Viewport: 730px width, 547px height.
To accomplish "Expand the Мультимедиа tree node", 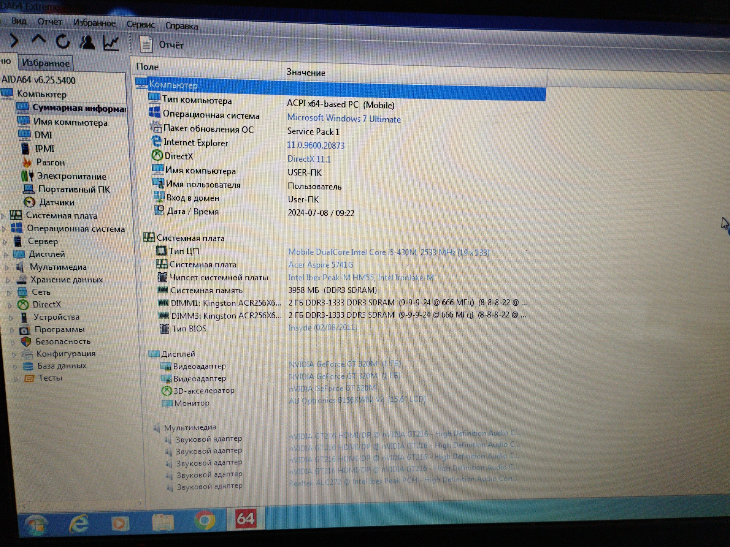I will tap(7, 267).
